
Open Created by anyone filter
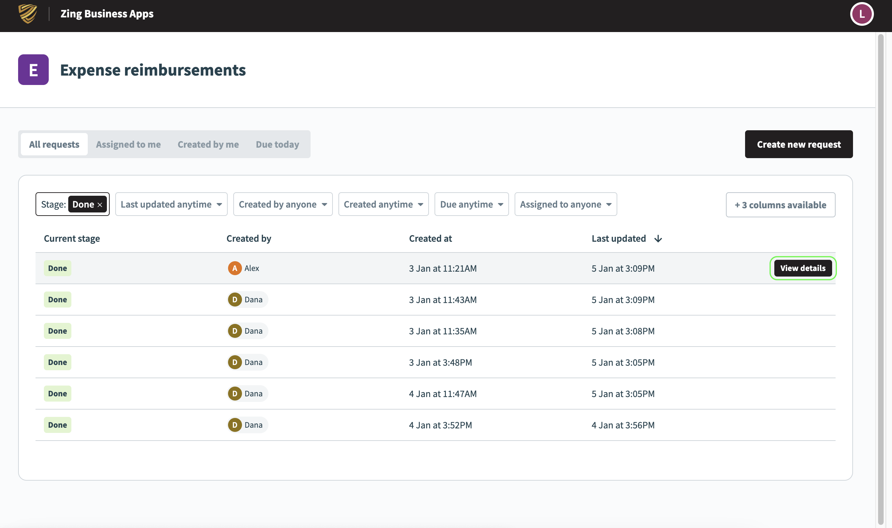click(282, 204)
